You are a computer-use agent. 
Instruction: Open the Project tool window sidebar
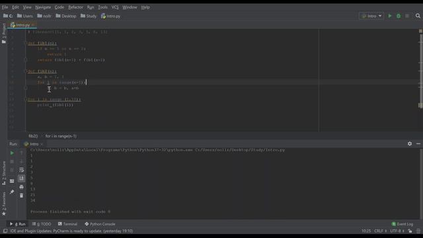(4, 34)
